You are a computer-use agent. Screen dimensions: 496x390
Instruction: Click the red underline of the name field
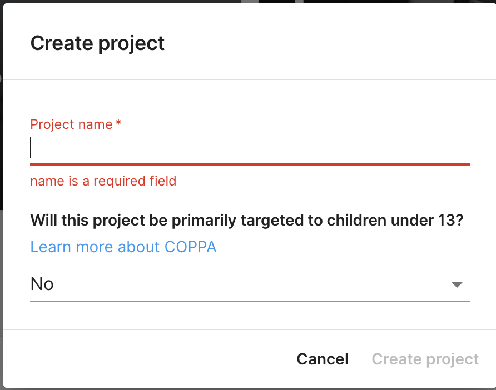pyautogui.click(x=250, y=164)
